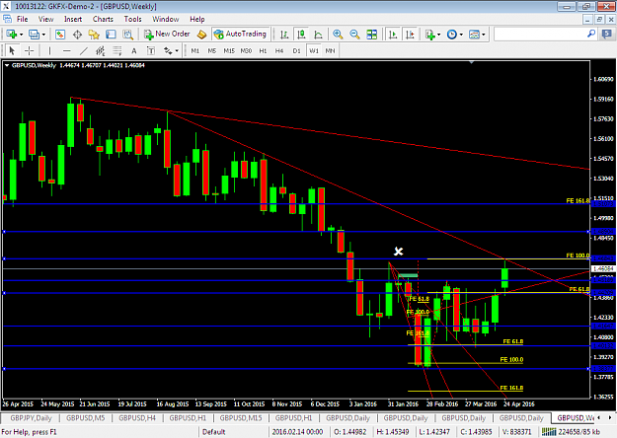Select the Fibonacci Retracement tool

pyautogui.click(x=117, y=50)
